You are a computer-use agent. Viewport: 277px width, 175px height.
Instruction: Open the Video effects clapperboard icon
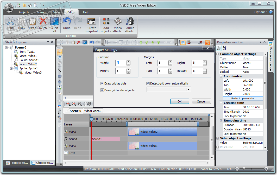118,22
